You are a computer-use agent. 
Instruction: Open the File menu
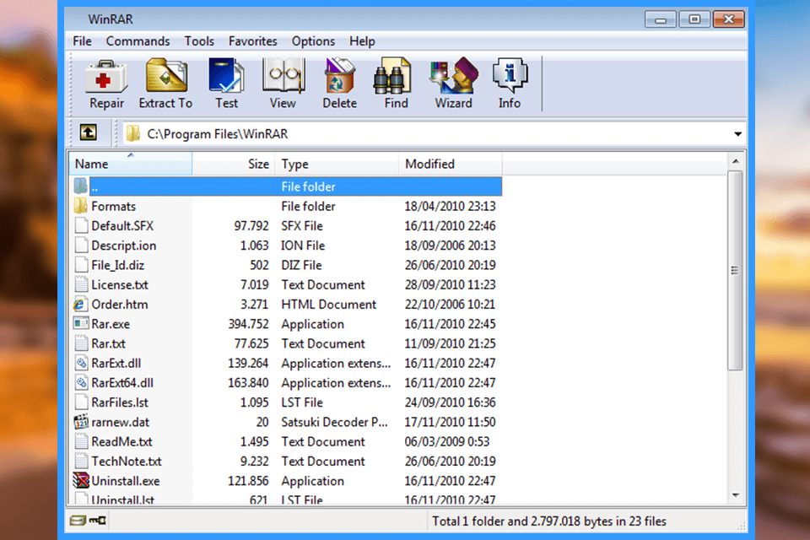82,41
